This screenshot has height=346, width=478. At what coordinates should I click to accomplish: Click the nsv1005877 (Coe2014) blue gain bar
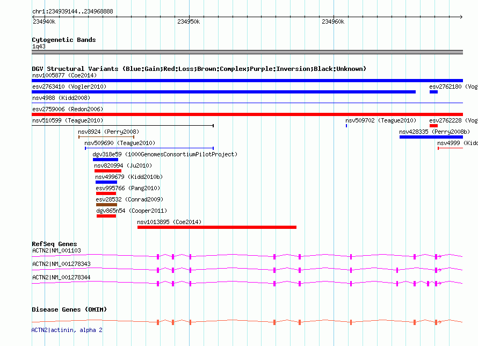coord(247,81)
